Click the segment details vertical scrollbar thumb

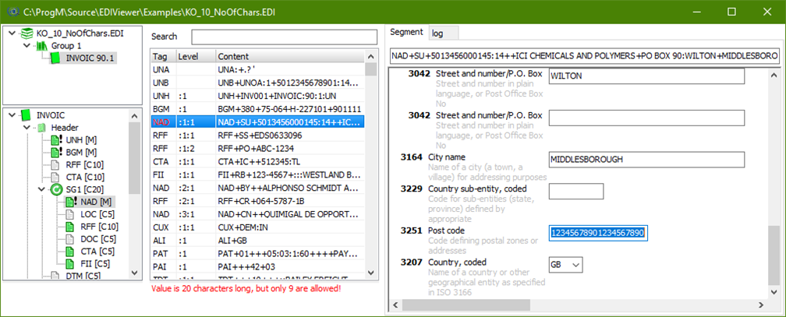[x=774, y=255]
